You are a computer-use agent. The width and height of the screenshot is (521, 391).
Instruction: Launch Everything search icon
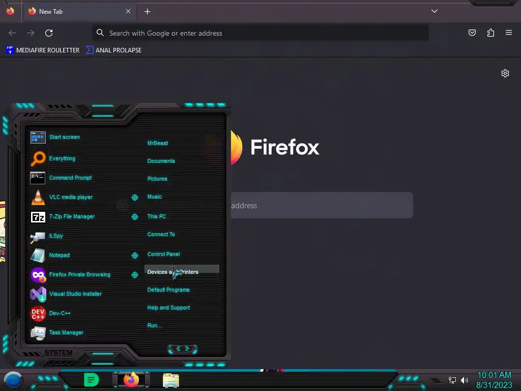click(38, 158)
